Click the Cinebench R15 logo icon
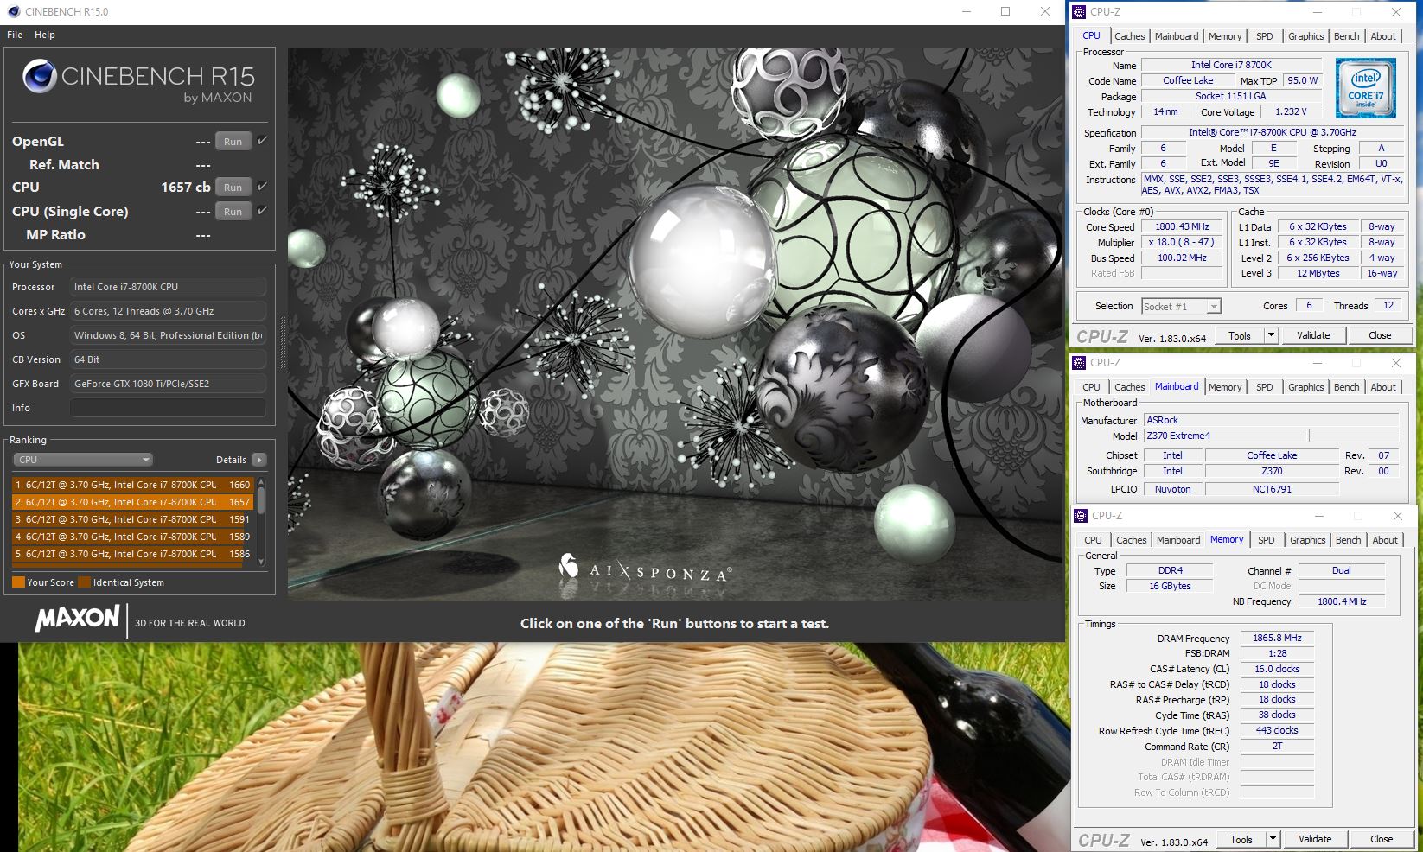 [x=40, y=76]
